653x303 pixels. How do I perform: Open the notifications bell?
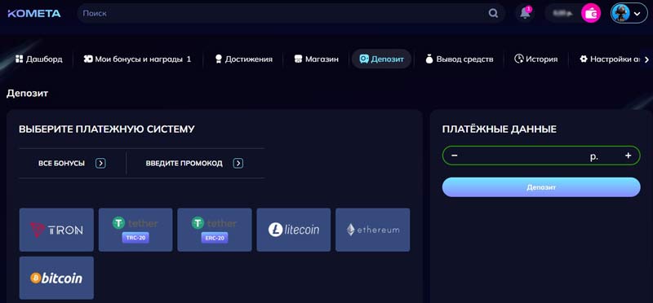525,13
